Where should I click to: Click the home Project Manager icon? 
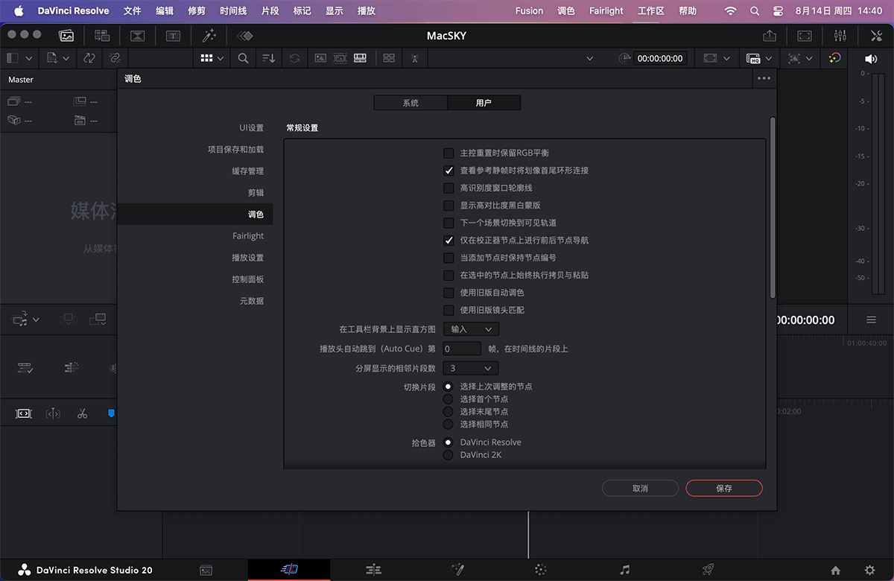coord(836,571)
